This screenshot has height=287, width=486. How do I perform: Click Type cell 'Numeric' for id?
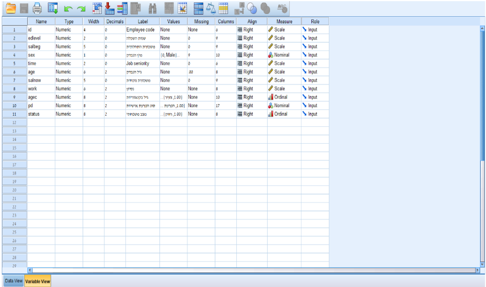69,30
